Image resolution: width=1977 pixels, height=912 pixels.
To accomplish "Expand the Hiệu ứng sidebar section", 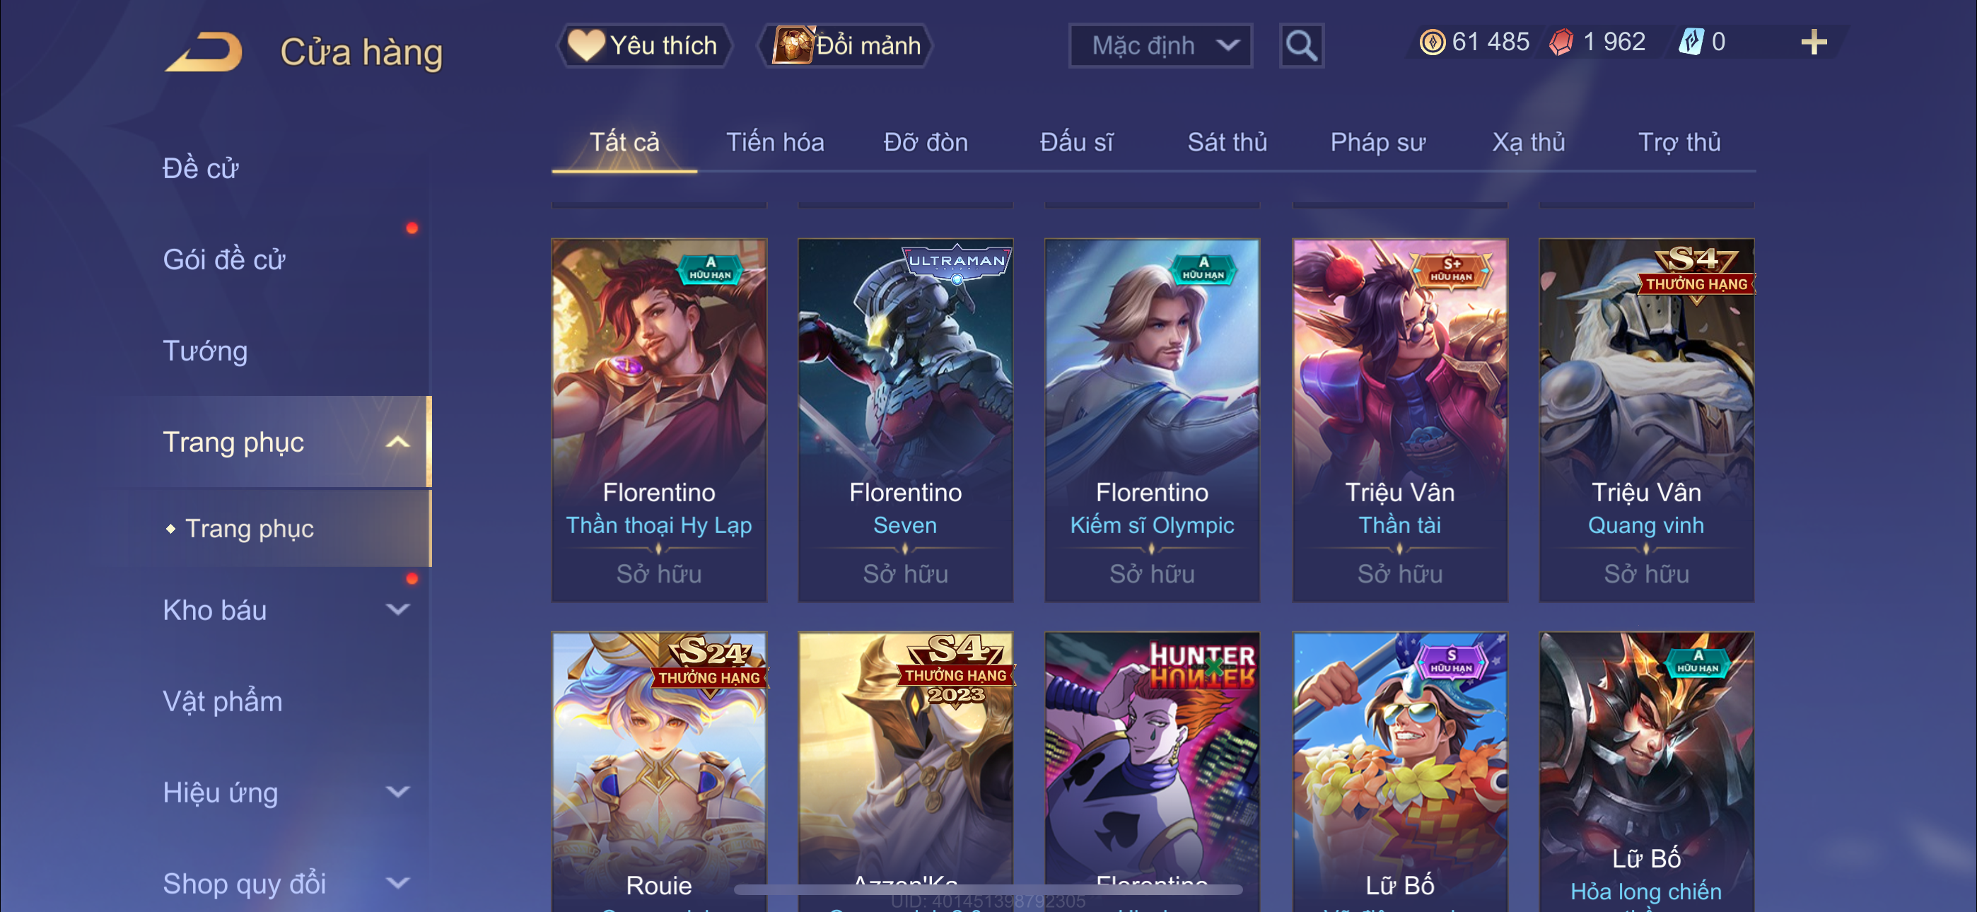I will pyautogui.click(x=397, y=793).
